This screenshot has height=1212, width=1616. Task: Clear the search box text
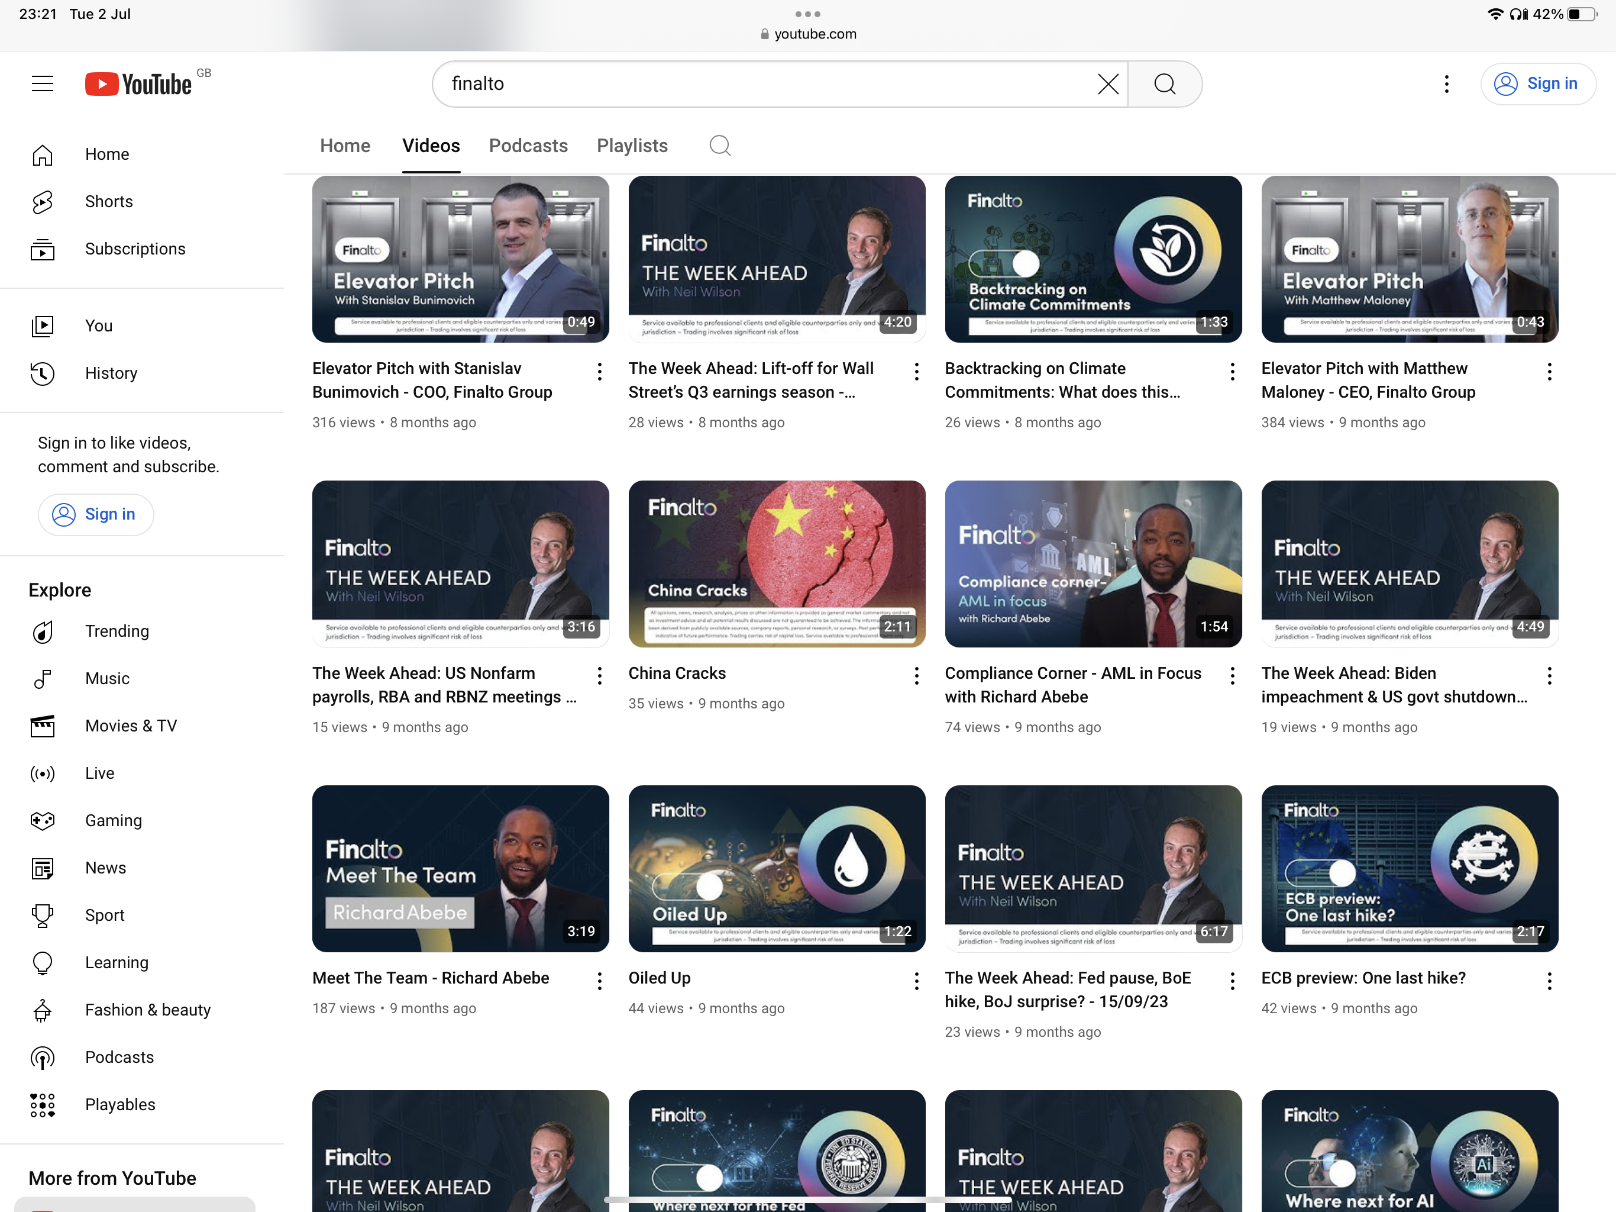point(1107,84)
